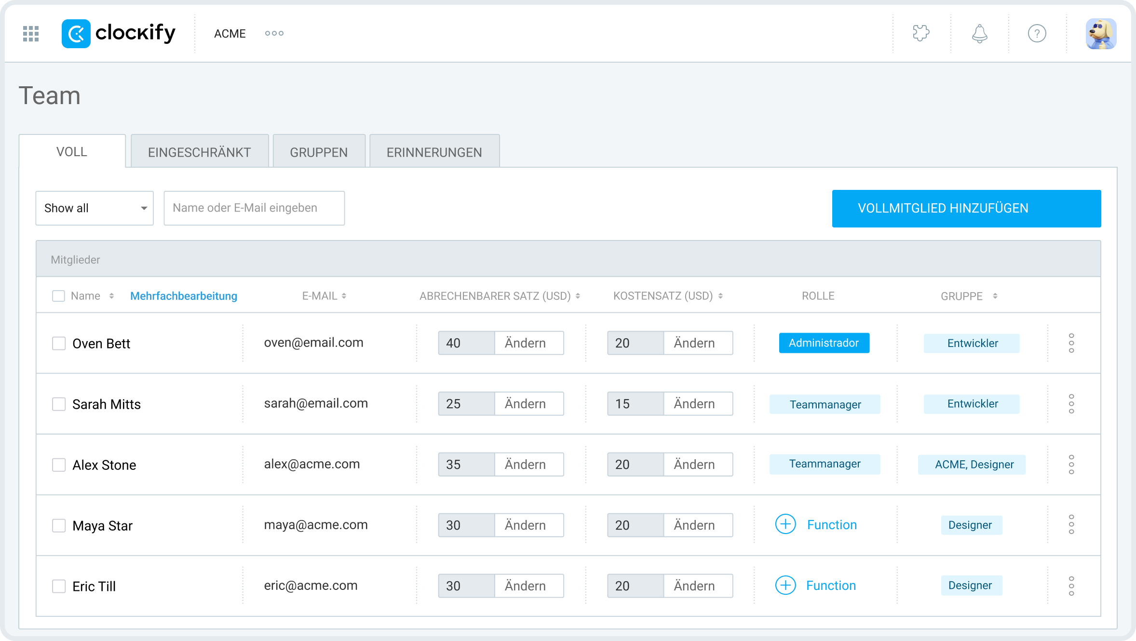Open notifications bell icon

(979, 34)
